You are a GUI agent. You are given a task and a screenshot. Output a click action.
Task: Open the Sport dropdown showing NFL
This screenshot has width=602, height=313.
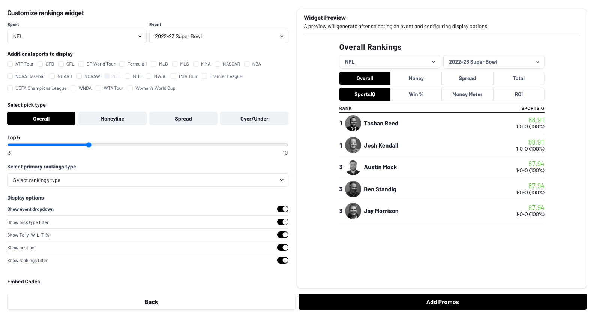tap(77, 36)
